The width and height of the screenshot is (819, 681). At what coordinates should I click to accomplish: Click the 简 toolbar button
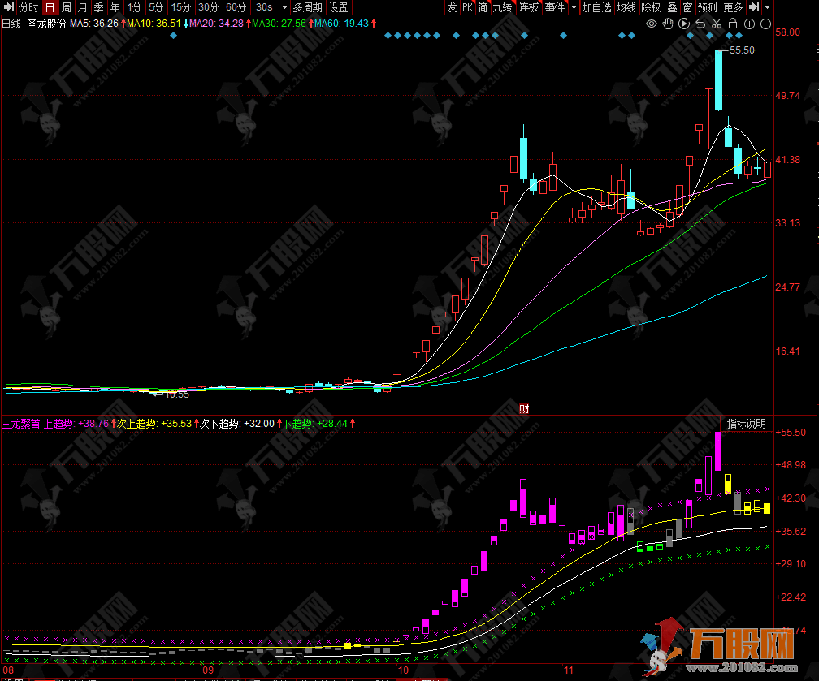coord(483,7)
